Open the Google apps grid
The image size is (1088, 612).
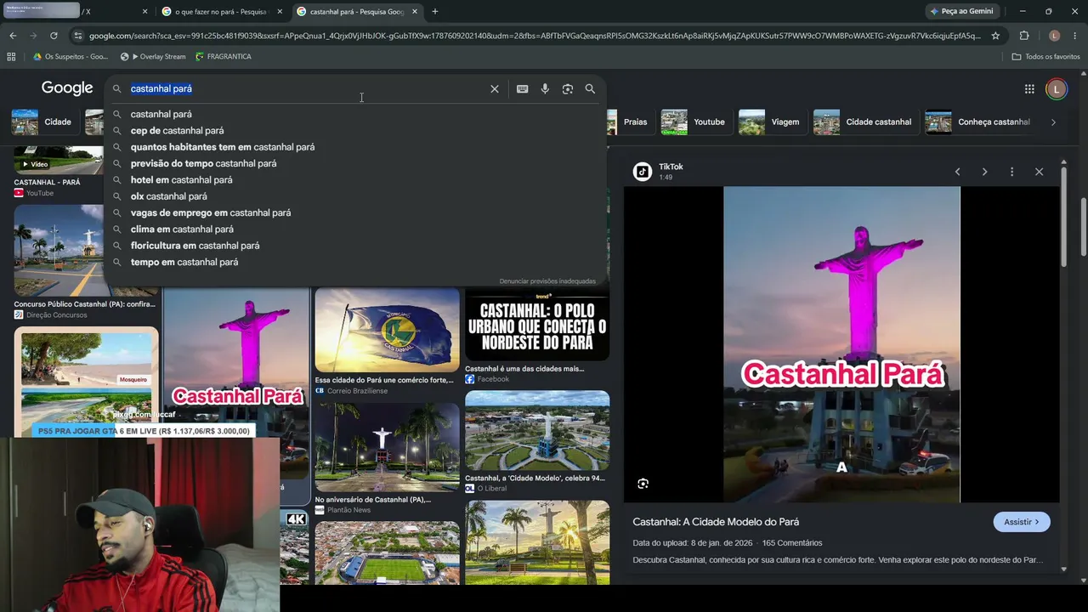[1029, 88]
